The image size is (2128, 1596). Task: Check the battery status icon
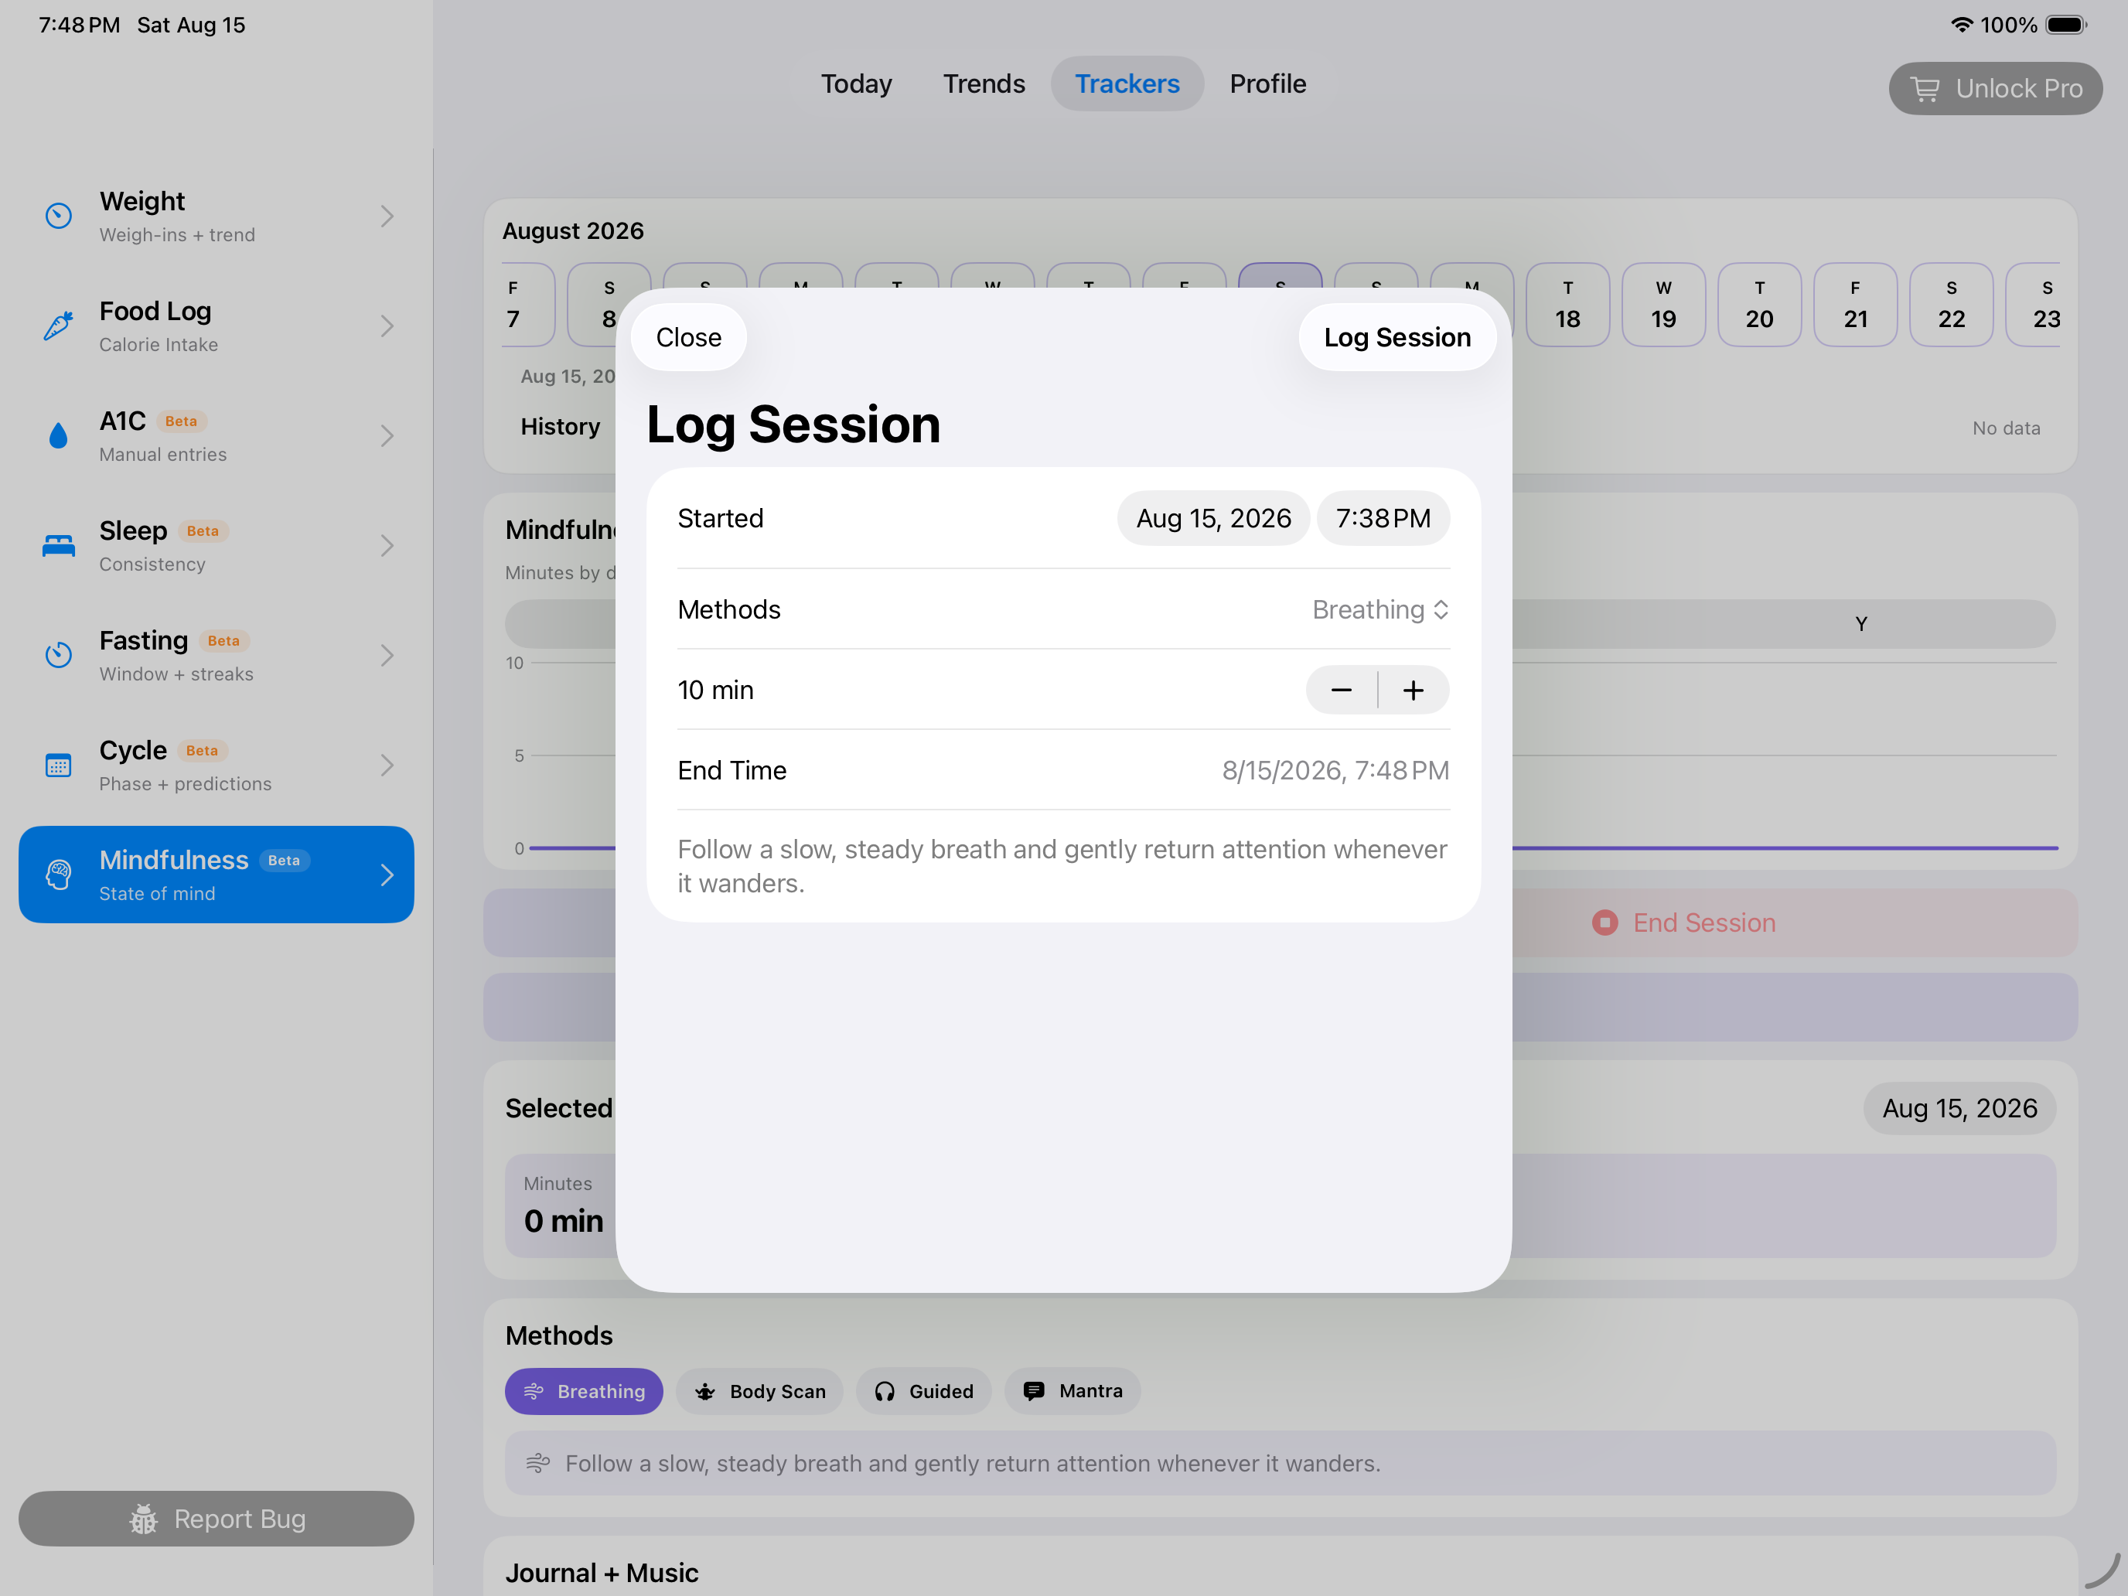(x=2065, y=25)
